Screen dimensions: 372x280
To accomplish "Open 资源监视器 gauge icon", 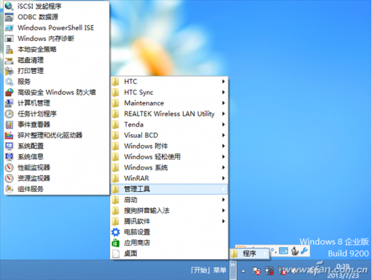I will (9, 178).
